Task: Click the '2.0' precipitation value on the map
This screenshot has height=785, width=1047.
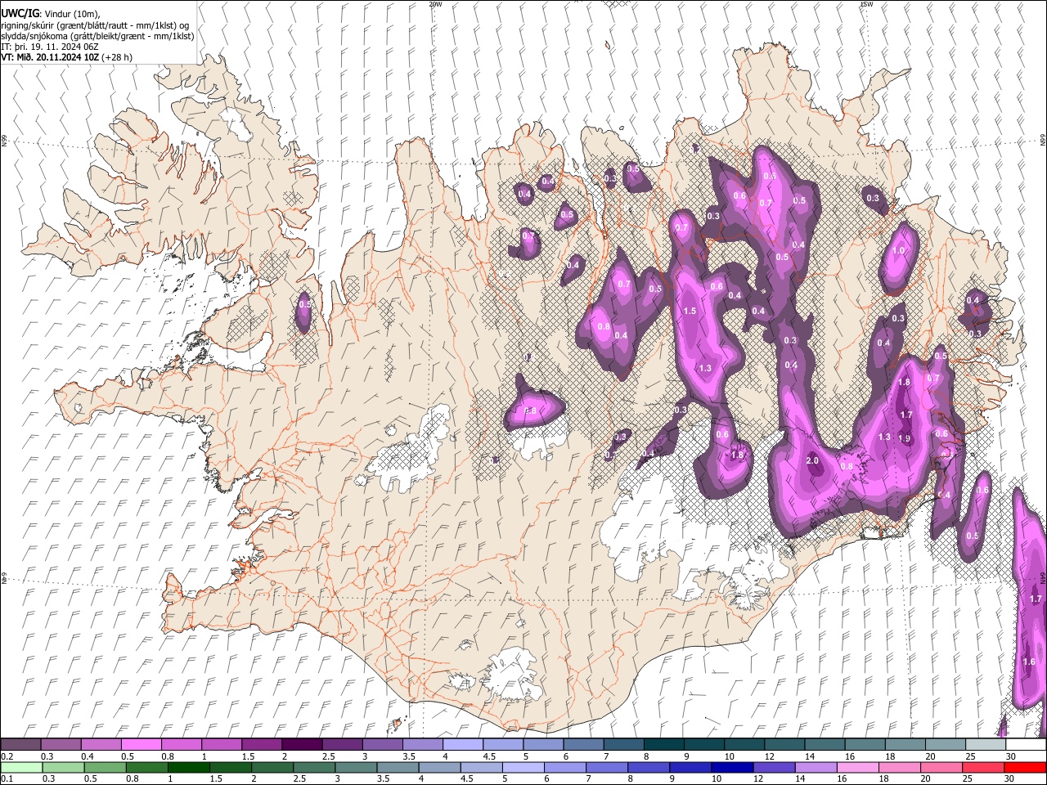Action: [x=812, y=460]
